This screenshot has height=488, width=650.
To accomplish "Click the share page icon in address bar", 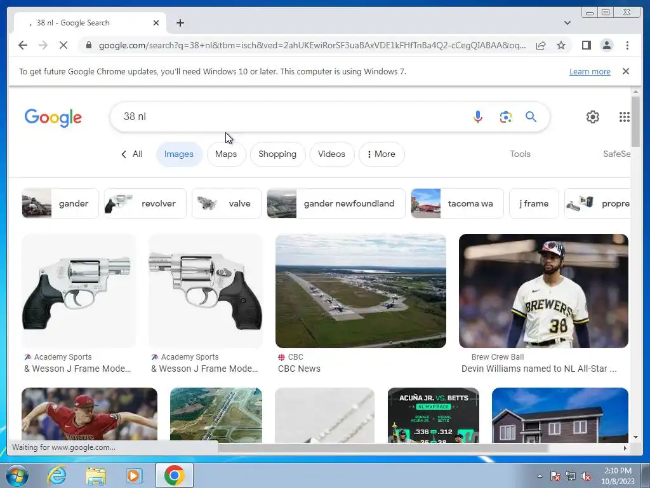I will click(541, 45).
